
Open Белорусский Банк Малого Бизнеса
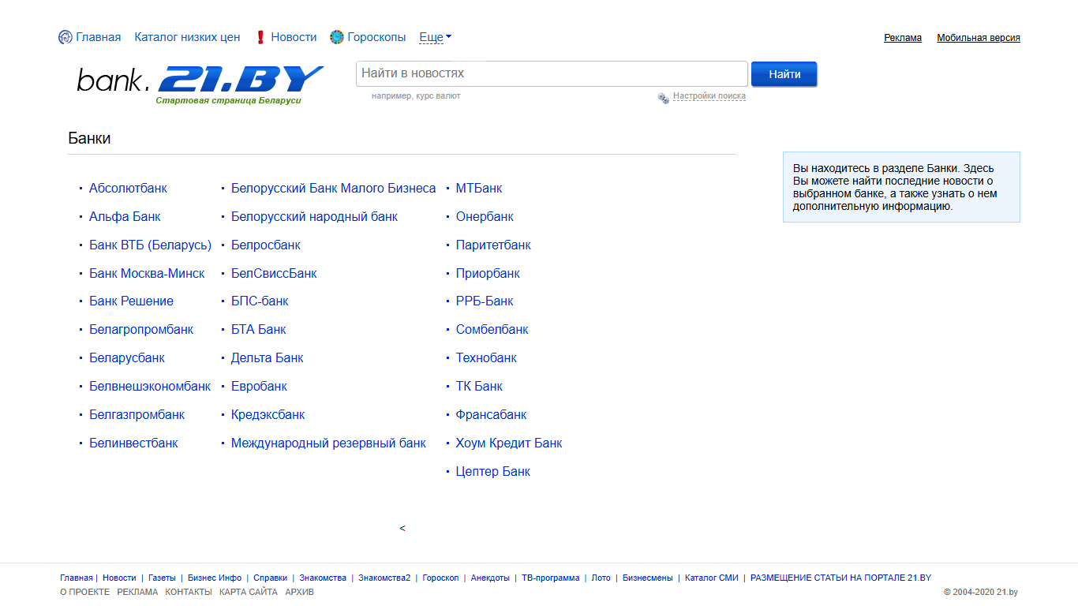[x=333, y=189]
